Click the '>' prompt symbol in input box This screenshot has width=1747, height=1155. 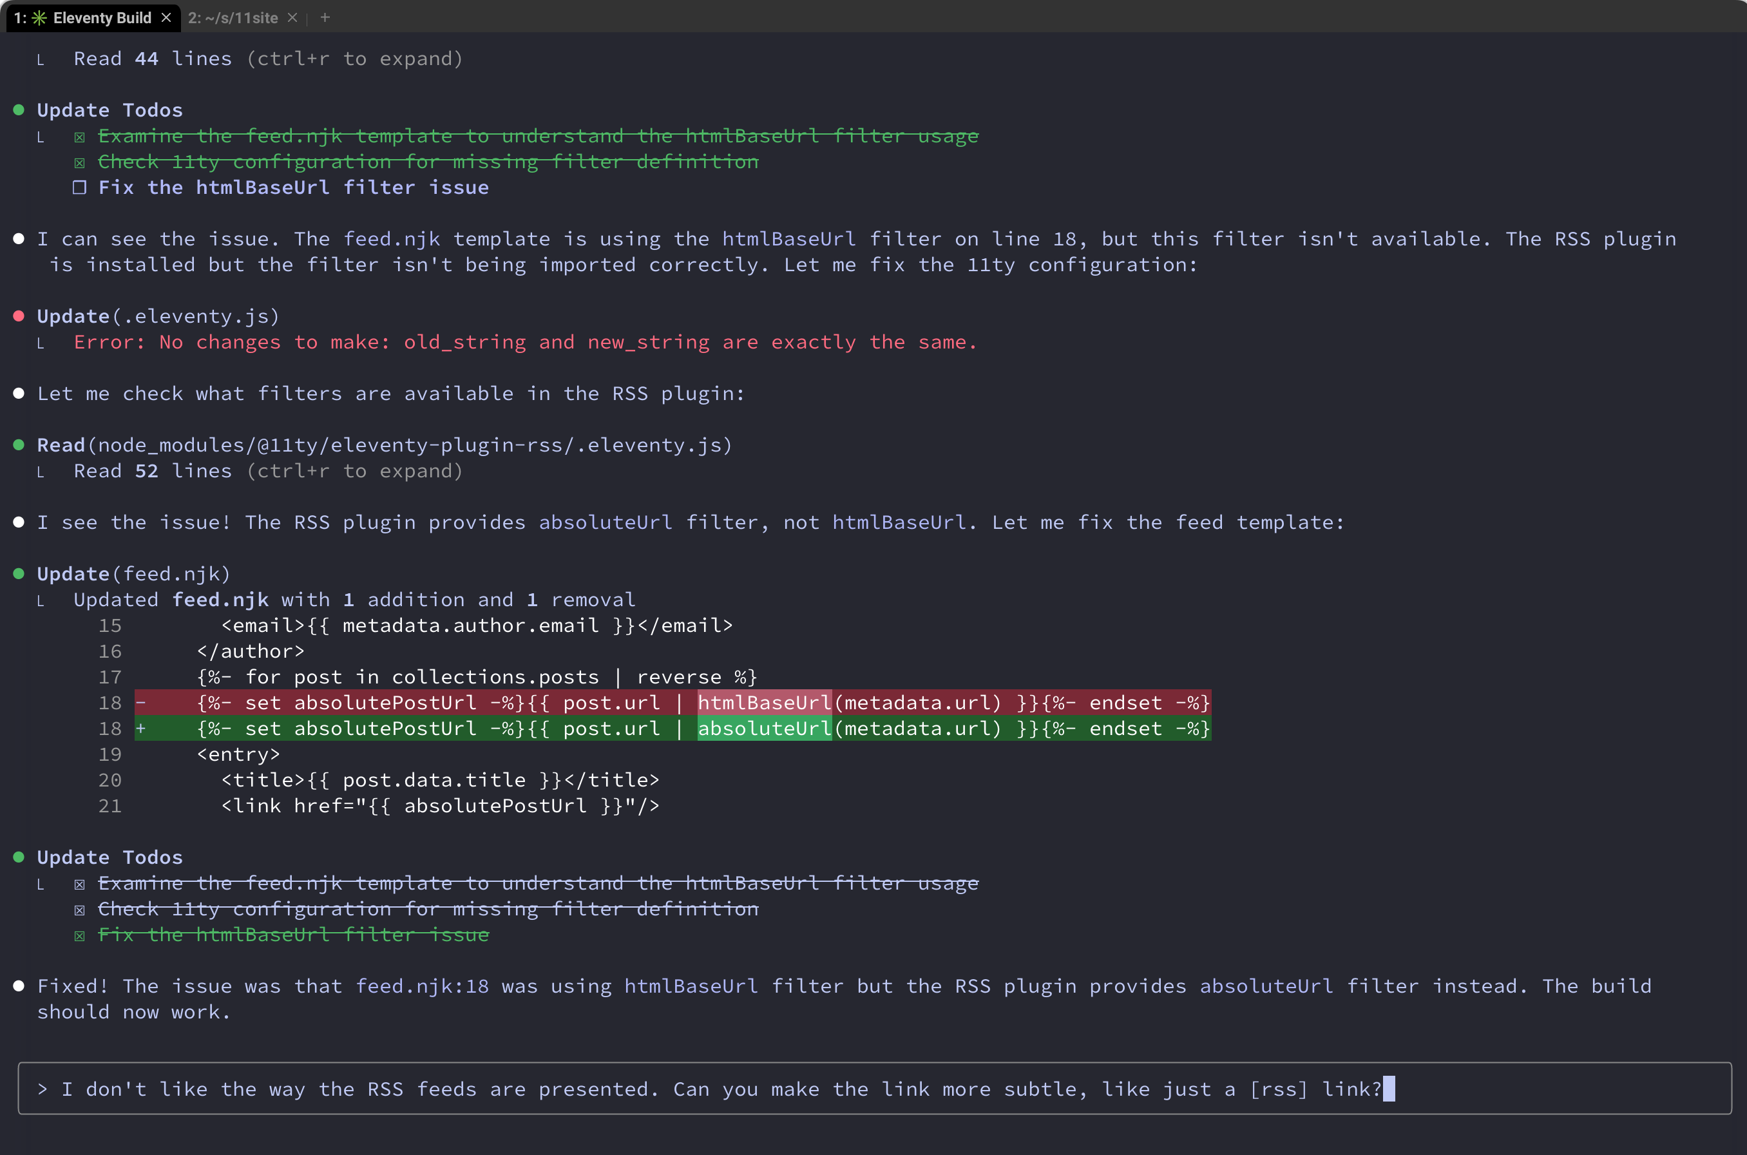click(43, 1089)
